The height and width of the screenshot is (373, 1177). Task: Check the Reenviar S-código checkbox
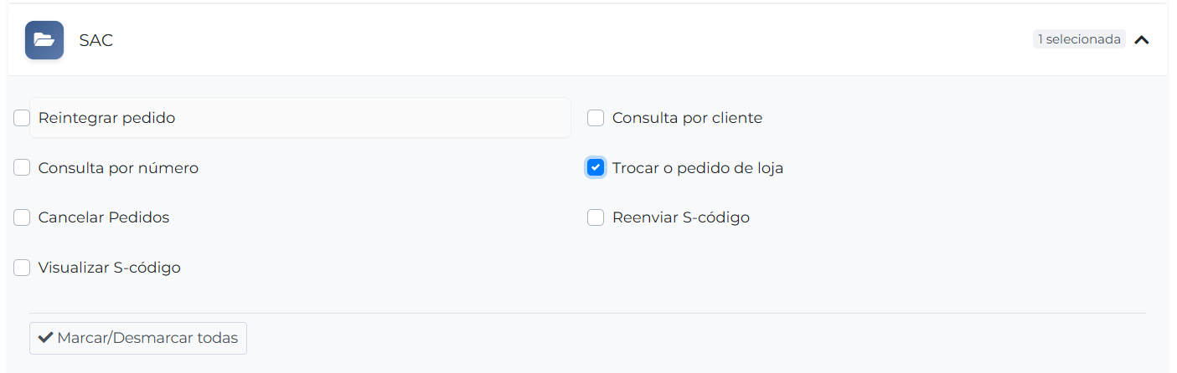click(596, 217)
